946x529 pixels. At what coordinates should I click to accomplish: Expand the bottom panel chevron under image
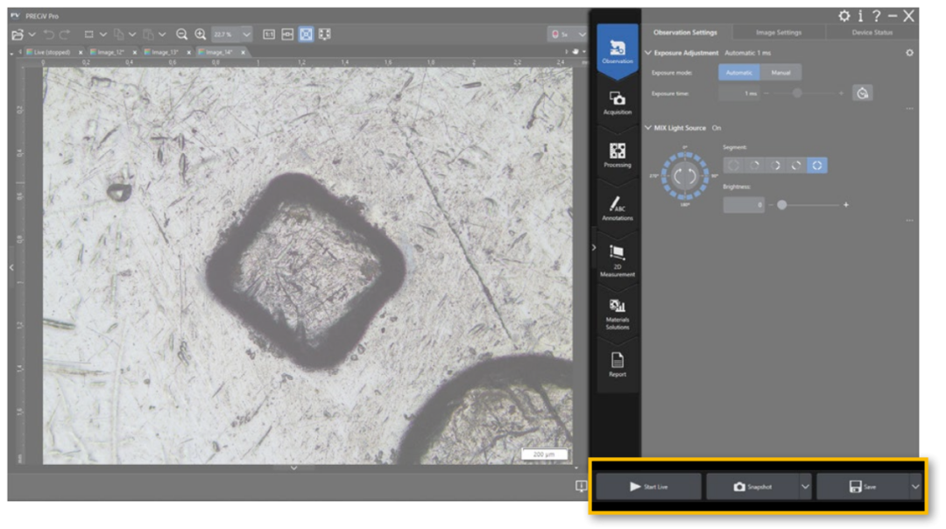[x=293, y=468]
